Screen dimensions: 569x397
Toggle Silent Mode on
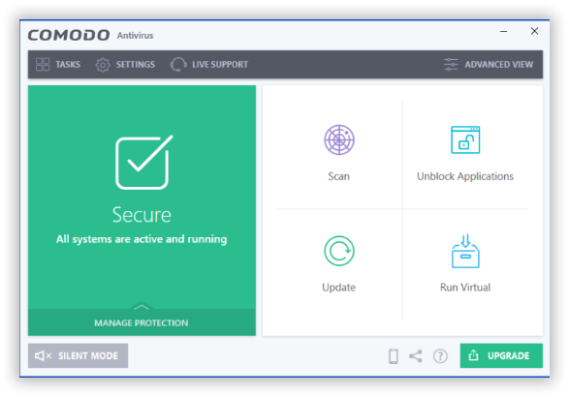pyautogui.click(x=78, y=355)
